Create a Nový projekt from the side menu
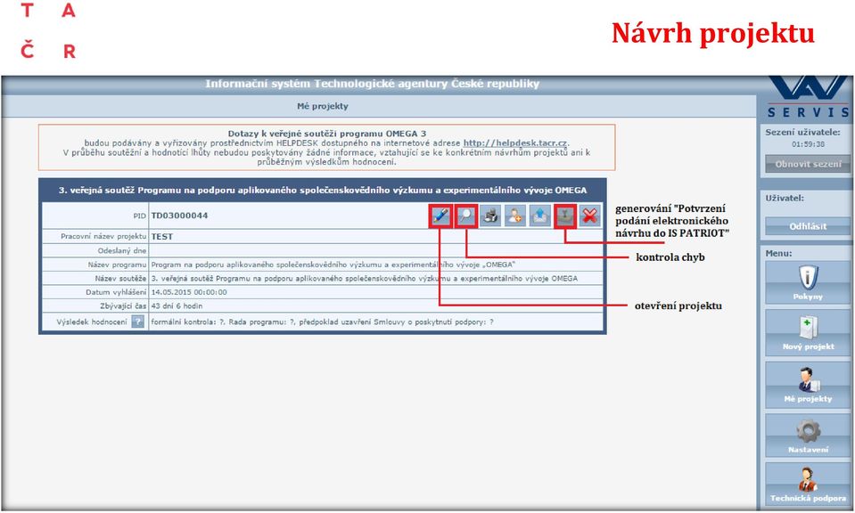 point(808,333)
